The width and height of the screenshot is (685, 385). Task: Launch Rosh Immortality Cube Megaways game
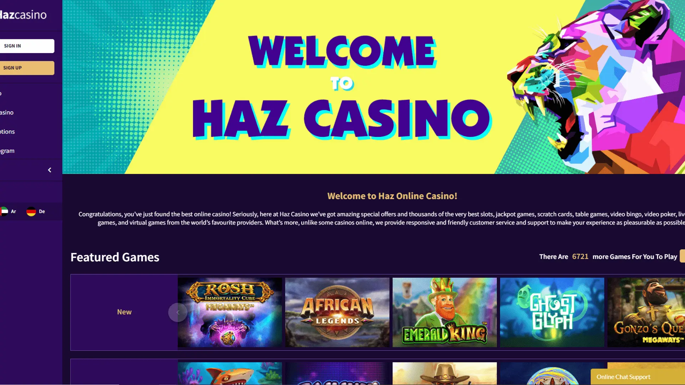click(230, 312)
